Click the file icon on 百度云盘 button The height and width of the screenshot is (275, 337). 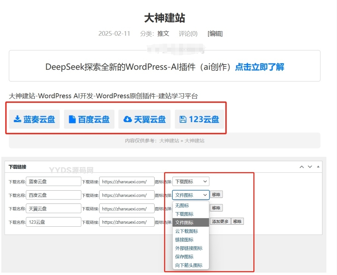pos(72,119)
